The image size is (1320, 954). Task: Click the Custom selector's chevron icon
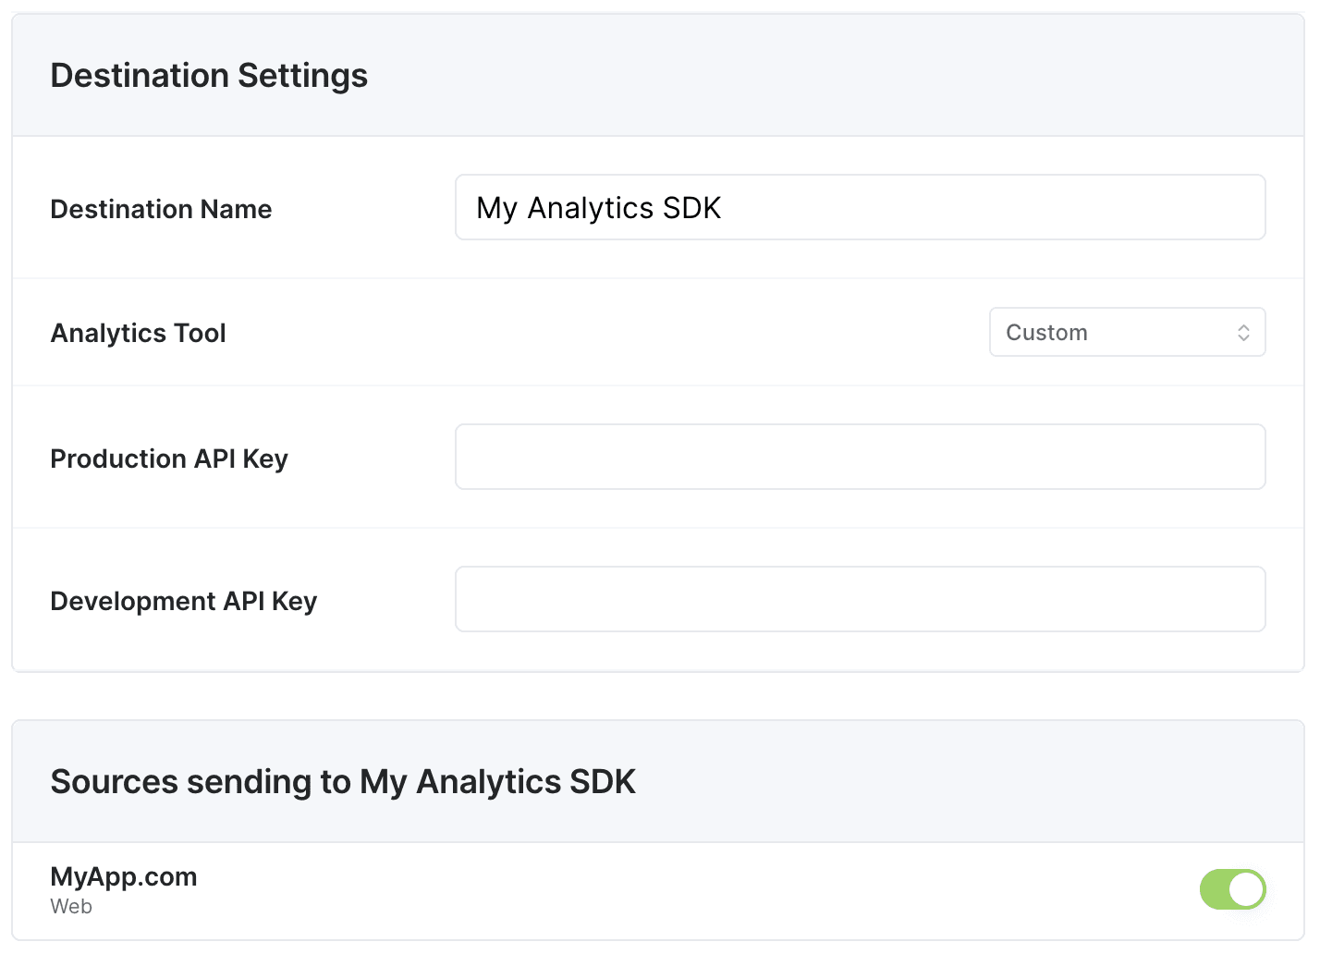(x=1243, y=332)
